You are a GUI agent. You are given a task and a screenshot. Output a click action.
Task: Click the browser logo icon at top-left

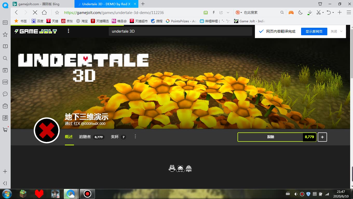(x=5, y=5)
